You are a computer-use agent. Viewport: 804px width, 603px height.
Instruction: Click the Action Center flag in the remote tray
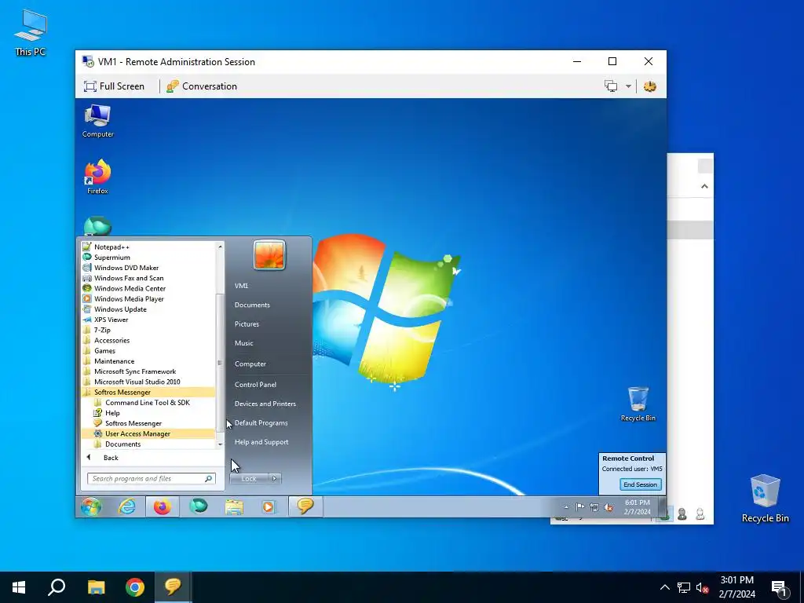tap(580, 507)
